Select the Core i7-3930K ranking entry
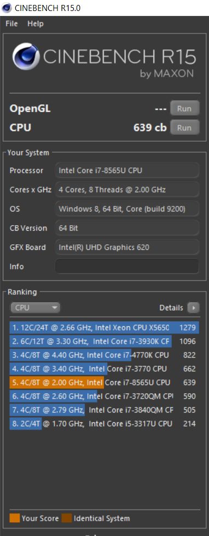209x536 pixels. coord(104,341)
